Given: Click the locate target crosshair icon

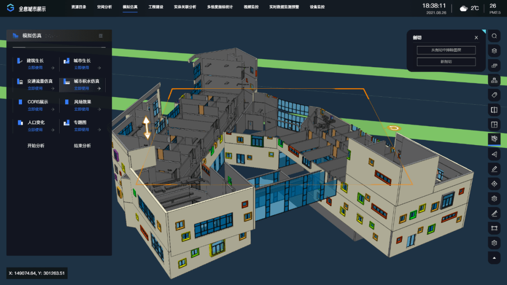Looking at the screenshot, I should (x=494, y=184).
